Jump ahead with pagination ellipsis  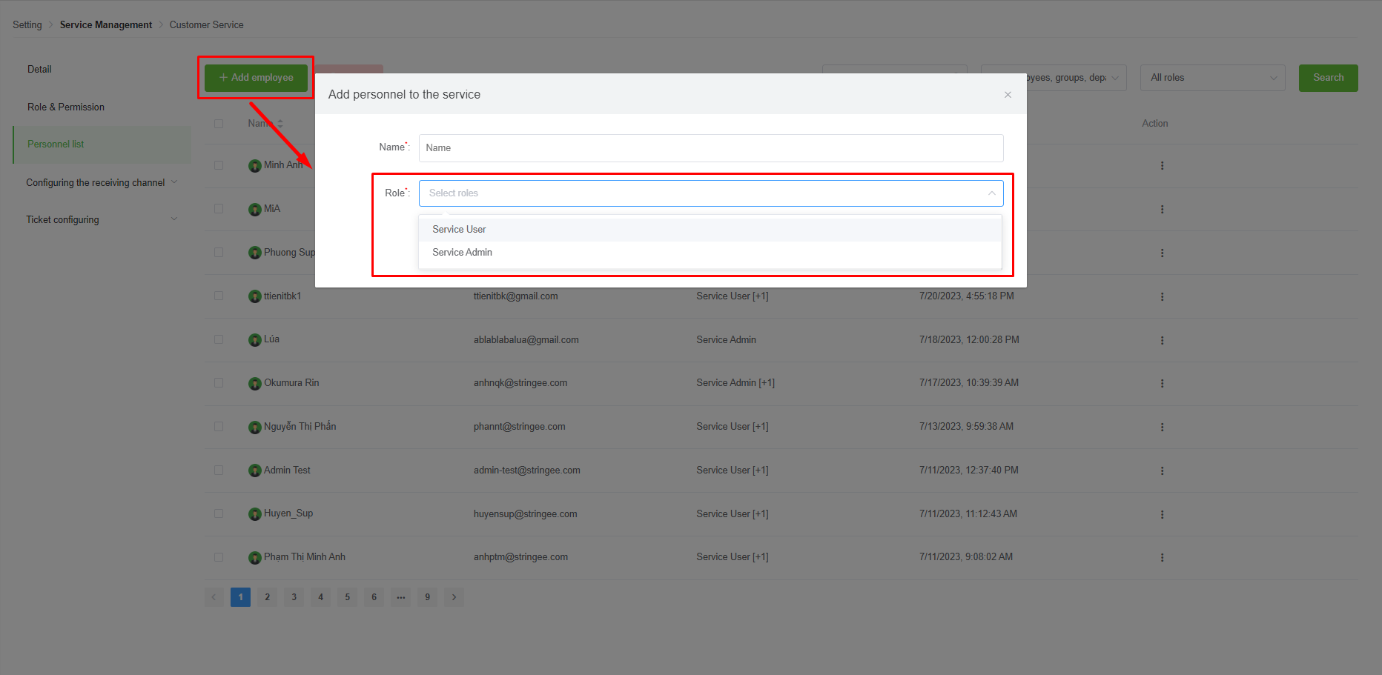tap(400, 597)
